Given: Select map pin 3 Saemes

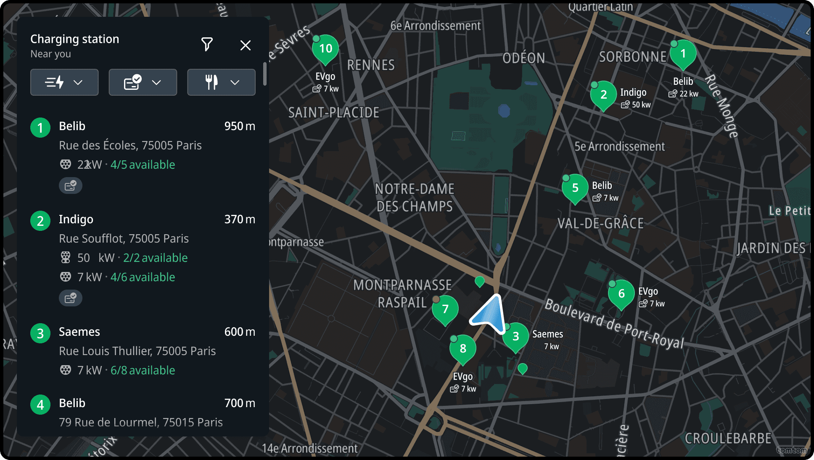Looking at the screenshot, I should [515, 337].
